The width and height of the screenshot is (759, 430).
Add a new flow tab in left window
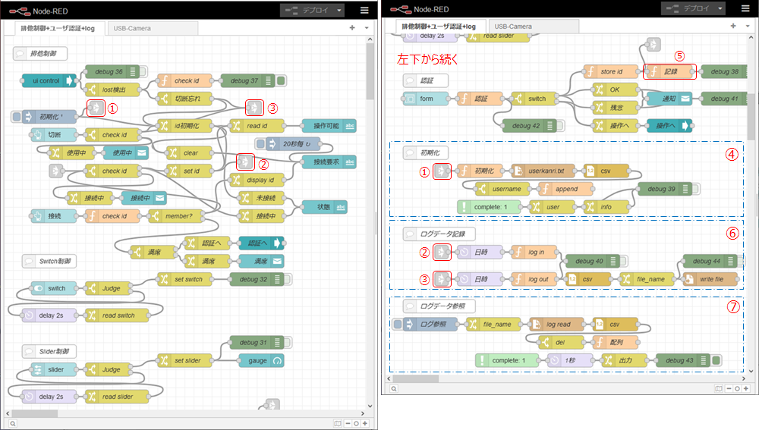[351, 28]
